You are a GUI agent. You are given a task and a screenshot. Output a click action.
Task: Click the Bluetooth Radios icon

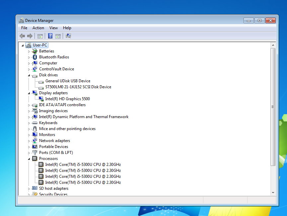(x=35, y=57)
